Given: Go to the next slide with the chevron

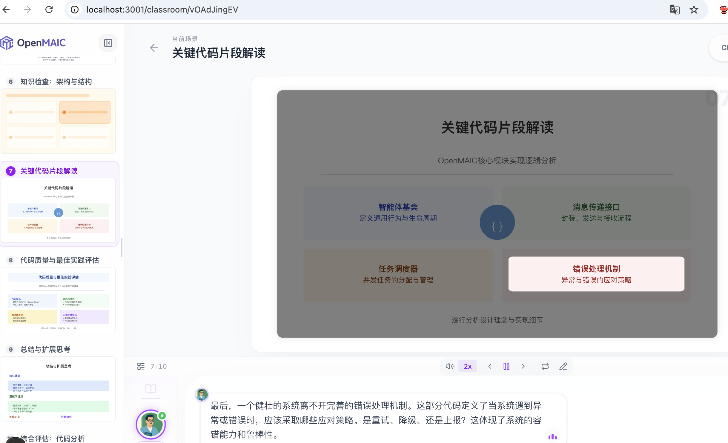Looking at the screenshot, I should click(523, 366).
